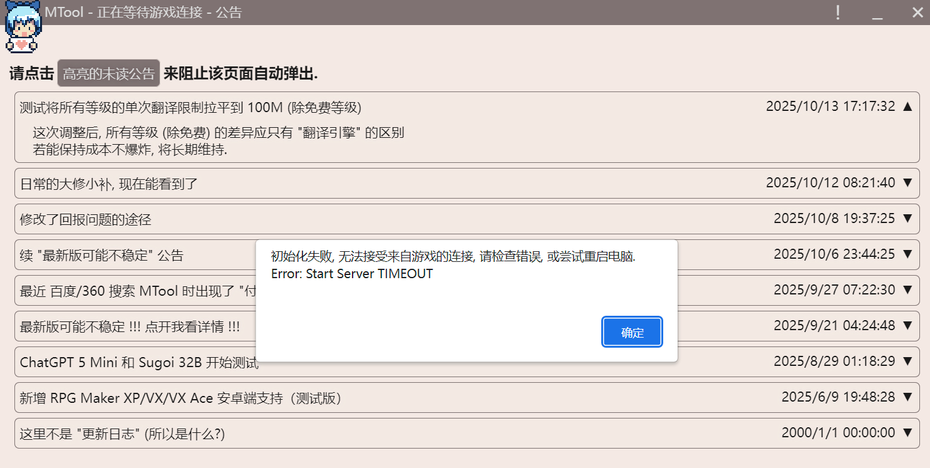930x468 pixels.
Task: Close the MTool window
Action: (917, 13)
